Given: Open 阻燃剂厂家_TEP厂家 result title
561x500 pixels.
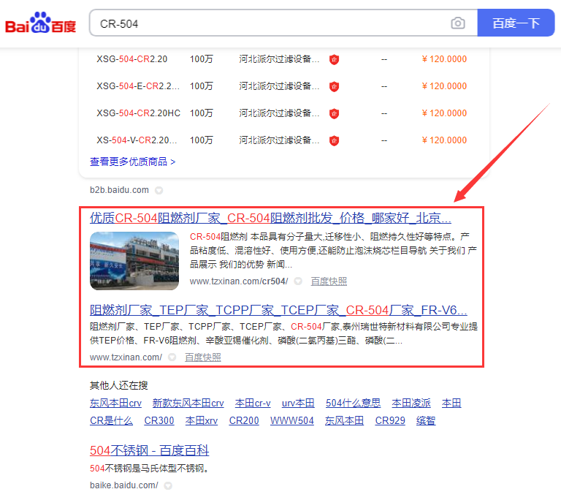Looking at the screenshot, I should [278, 310].
